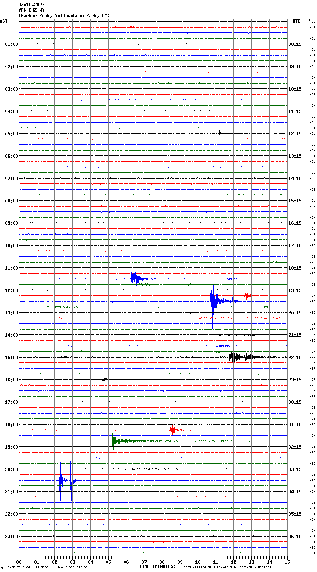Select the 07:00 MST time label
The image size is (317, 572).
point(12,179)
